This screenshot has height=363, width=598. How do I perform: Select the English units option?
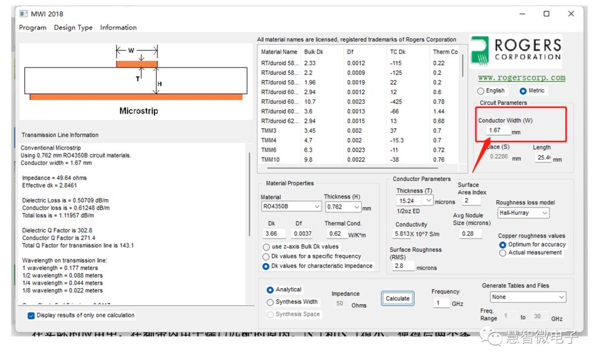(x=481, y=91)
